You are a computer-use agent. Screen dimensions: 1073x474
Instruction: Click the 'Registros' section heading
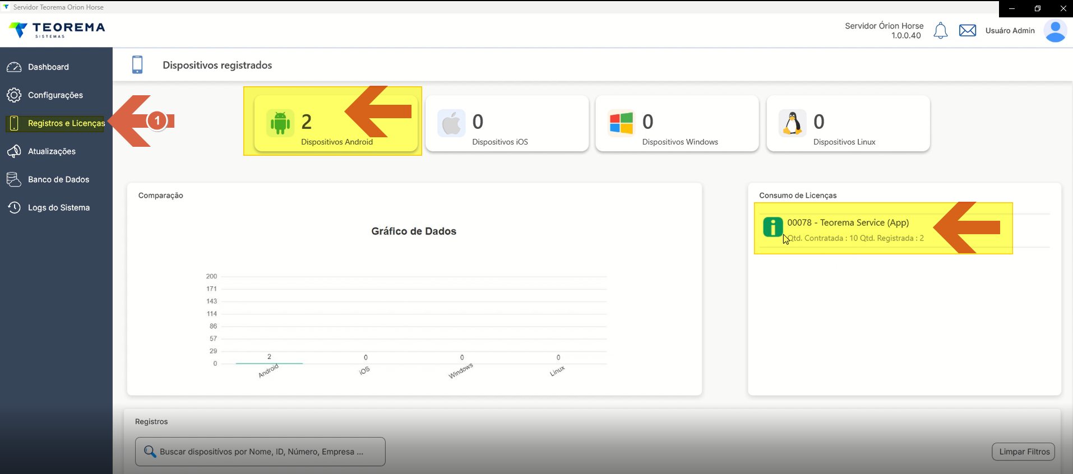click(x=151, y=422)
